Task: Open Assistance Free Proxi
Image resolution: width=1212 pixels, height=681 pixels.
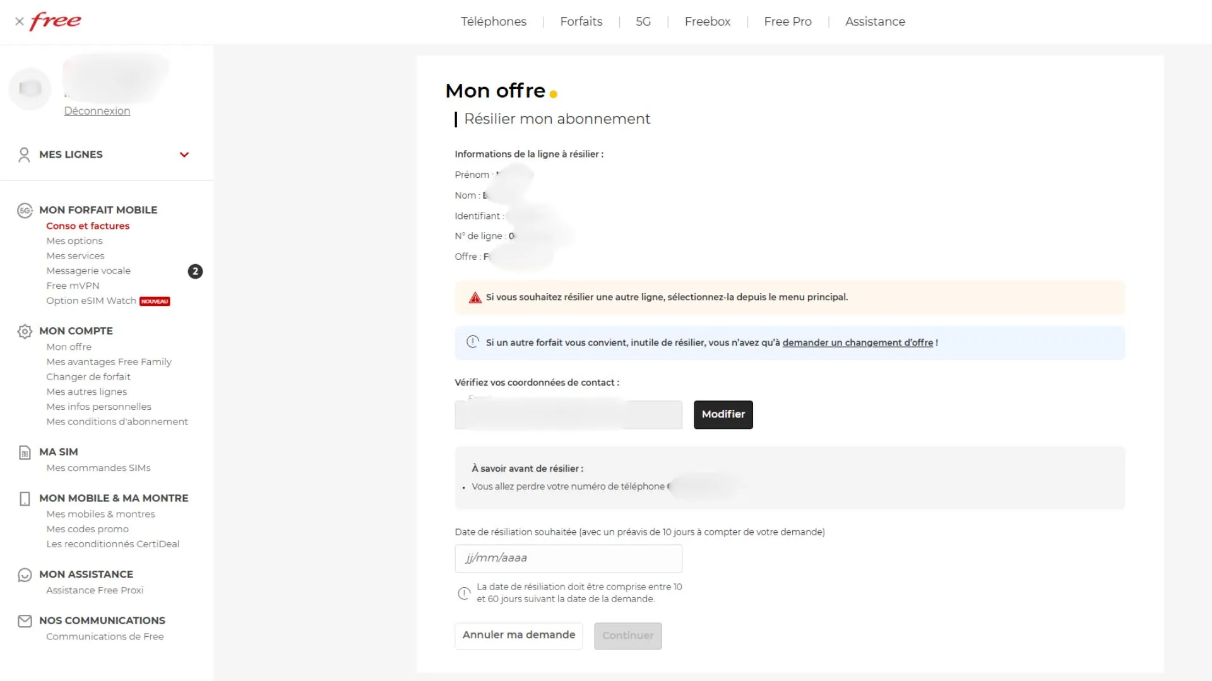Action: tap(95, 590)
